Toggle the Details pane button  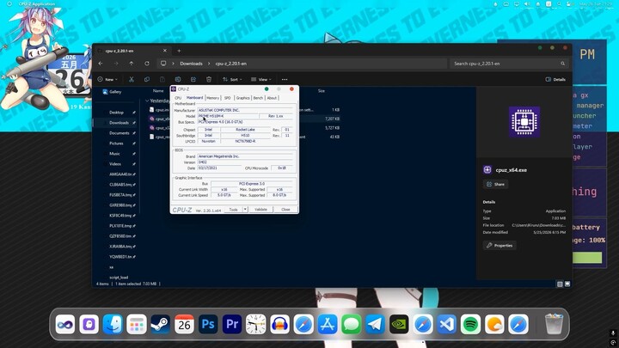[x=555, y=79]
